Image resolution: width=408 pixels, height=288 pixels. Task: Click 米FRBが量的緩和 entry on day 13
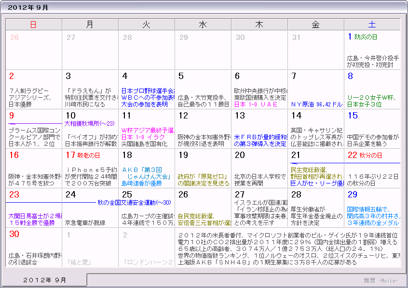click(x=260, y=140)
